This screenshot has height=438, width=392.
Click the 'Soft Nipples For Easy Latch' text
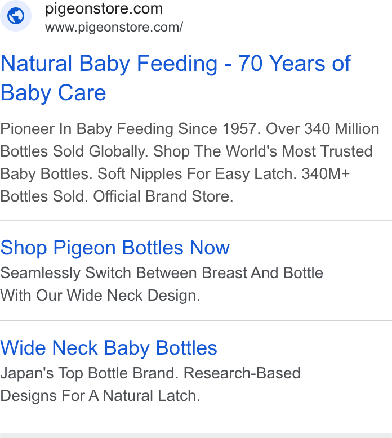[197, 174]
